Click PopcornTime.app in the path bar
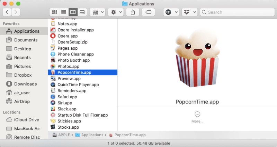Viewport: 277px width, 147px height. [x=127, y=135]
